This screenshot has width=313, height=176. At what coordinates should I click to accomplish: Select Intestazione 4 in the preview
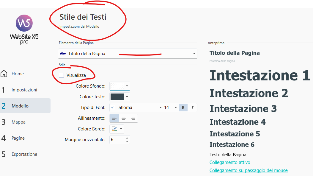[x=237, y=122]
